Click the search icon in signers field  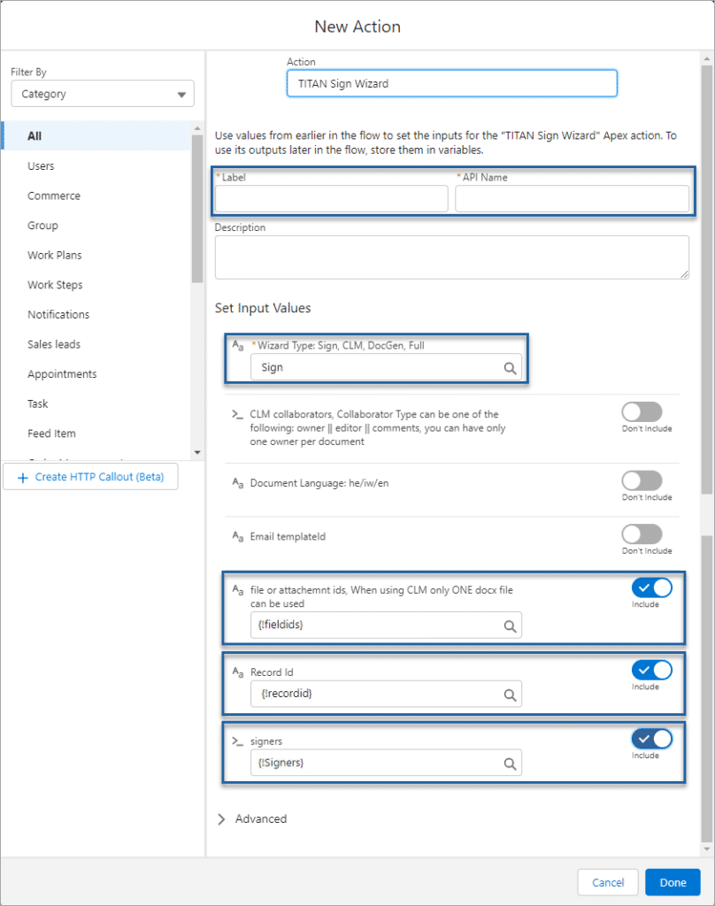click(x=510, y=764)
